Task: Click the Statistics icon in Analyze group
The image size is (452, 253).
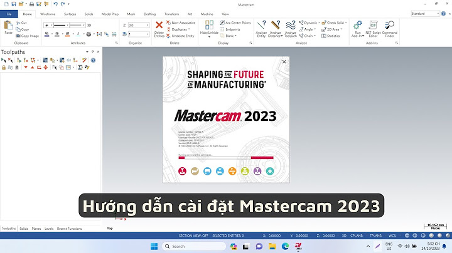Action: click(324, 36)
